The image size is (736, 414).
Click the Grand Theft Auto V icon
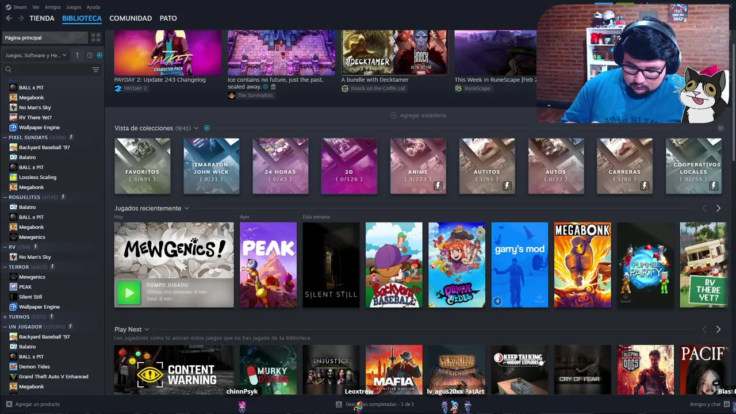point(13,377)
